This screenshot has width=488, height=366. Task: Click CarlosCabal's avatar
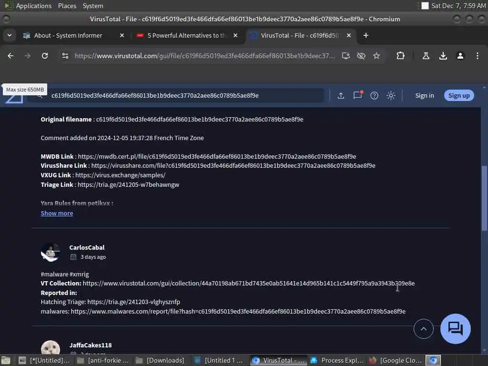pos(51,252)
